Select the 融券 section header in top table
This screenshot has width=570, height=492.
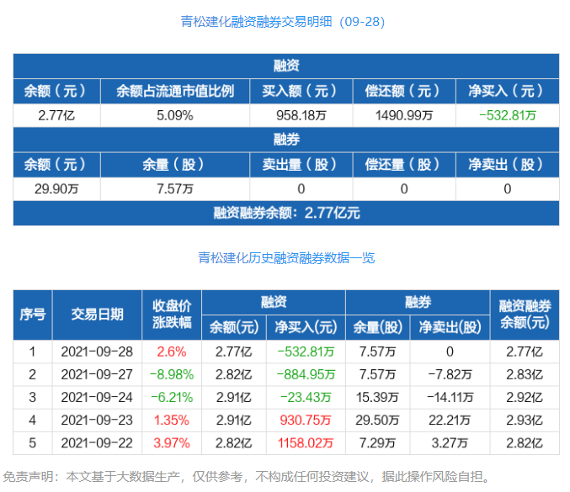point(286,140)
